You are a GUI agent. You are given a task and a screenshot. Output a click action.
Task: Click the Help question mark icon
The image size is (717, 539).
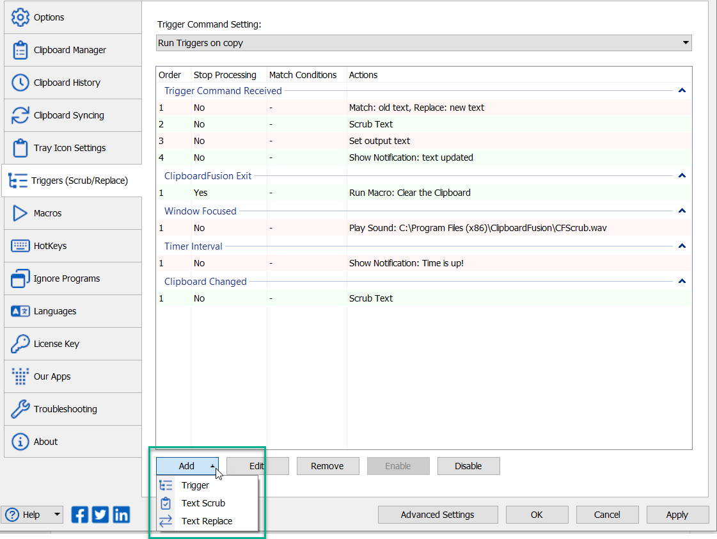click(x=12, y=515)
